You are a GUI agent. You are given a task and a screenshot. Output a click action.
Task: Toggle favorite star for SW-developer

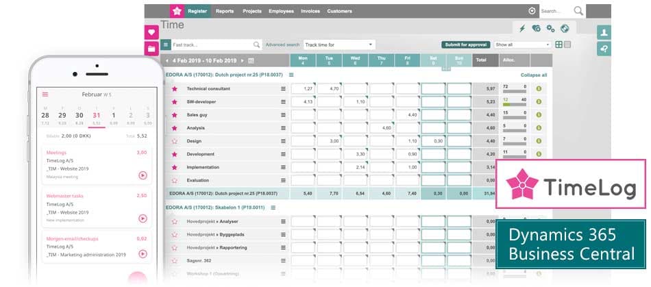(174, 101)
